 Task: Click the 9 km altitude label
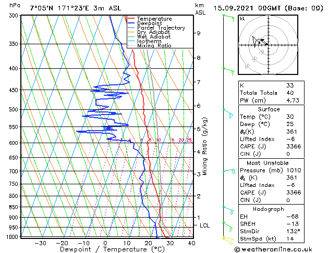[x=199, y=33]
